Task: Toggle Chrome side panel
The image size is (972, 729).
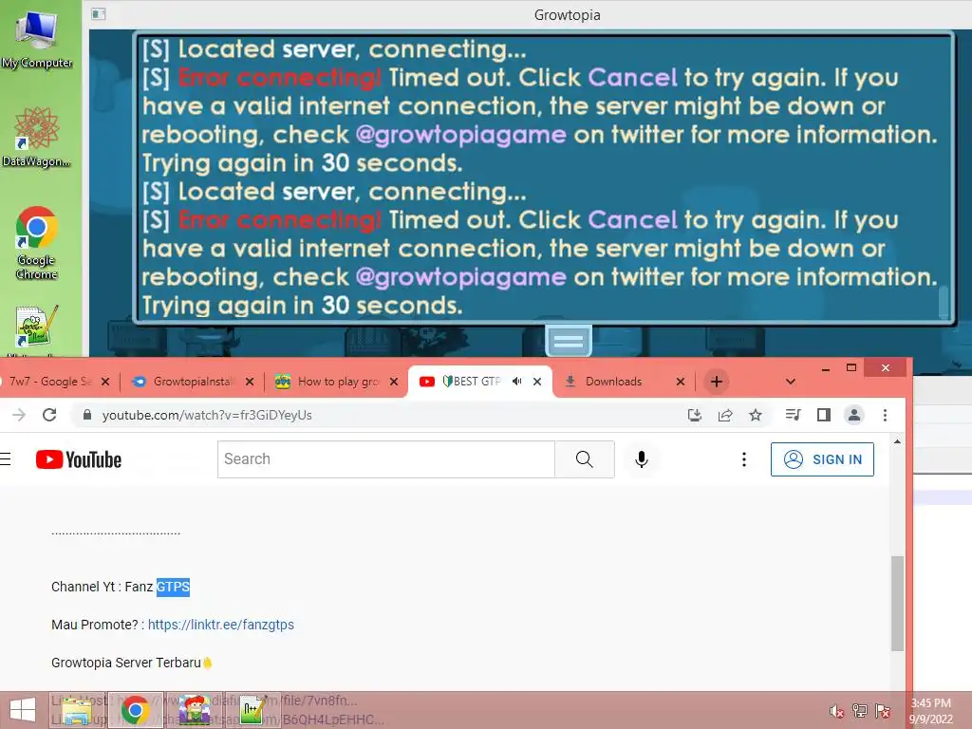Action: coord(824,415)
